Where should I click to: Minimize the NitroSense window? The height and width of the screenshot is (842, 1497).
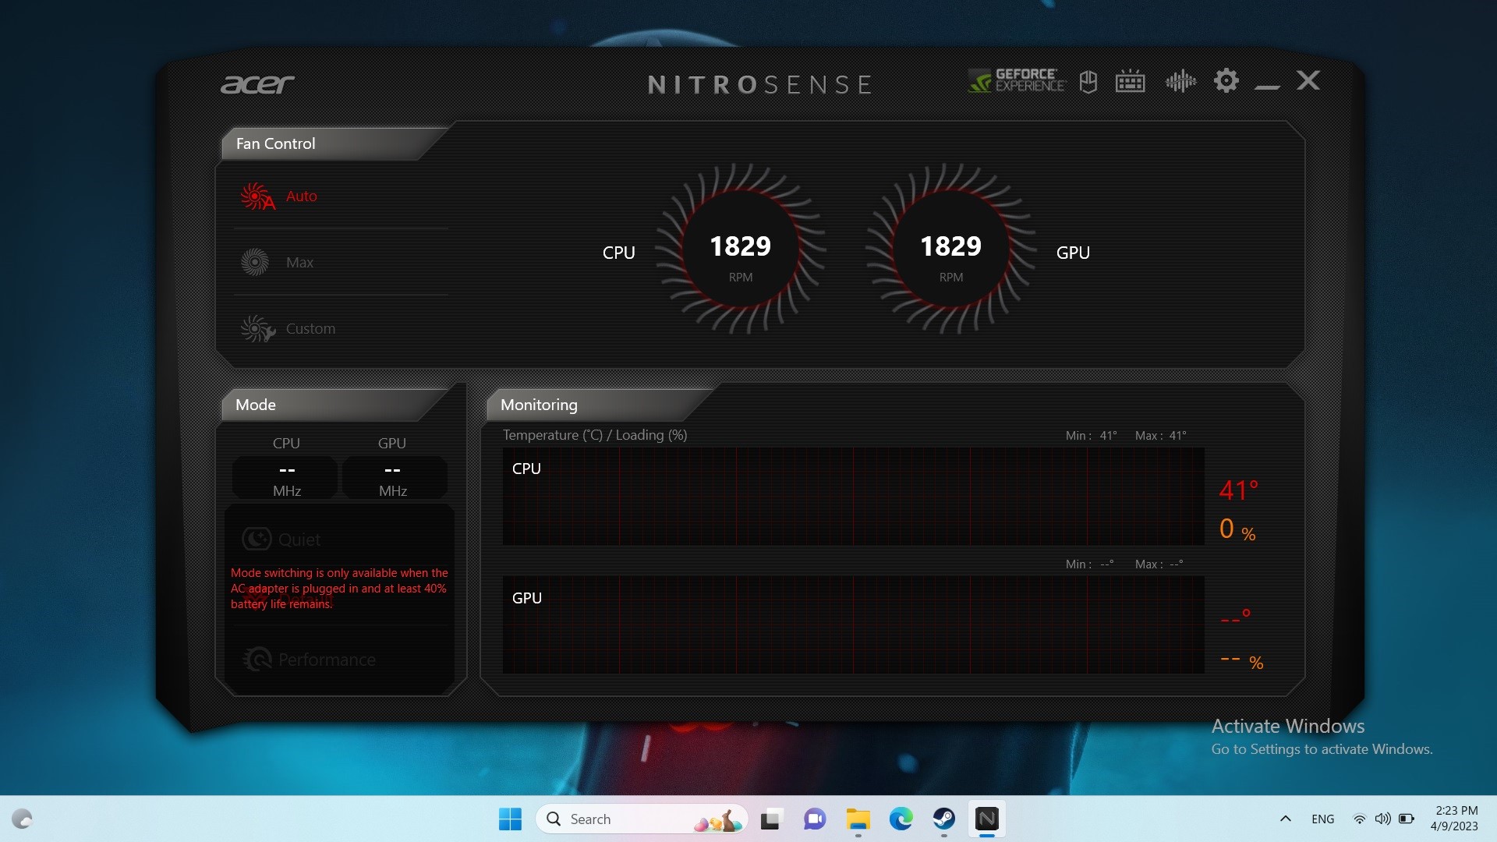point(1267,87)
